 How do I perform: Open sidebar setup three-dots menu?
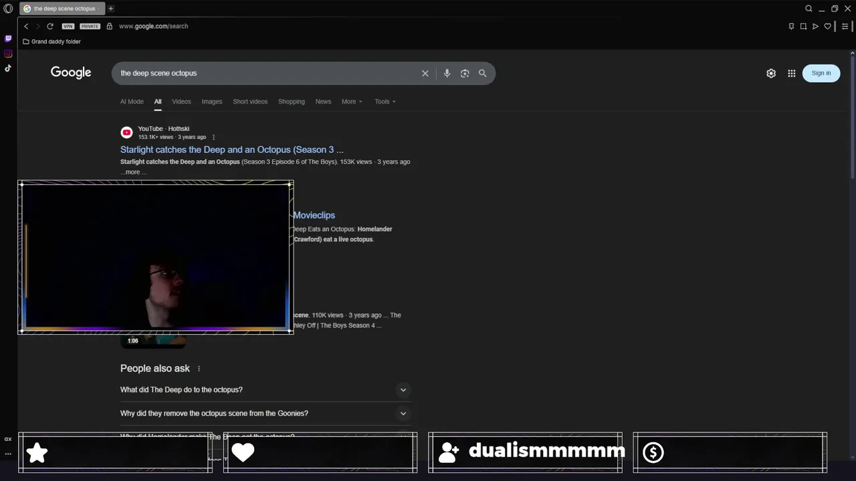8,454
